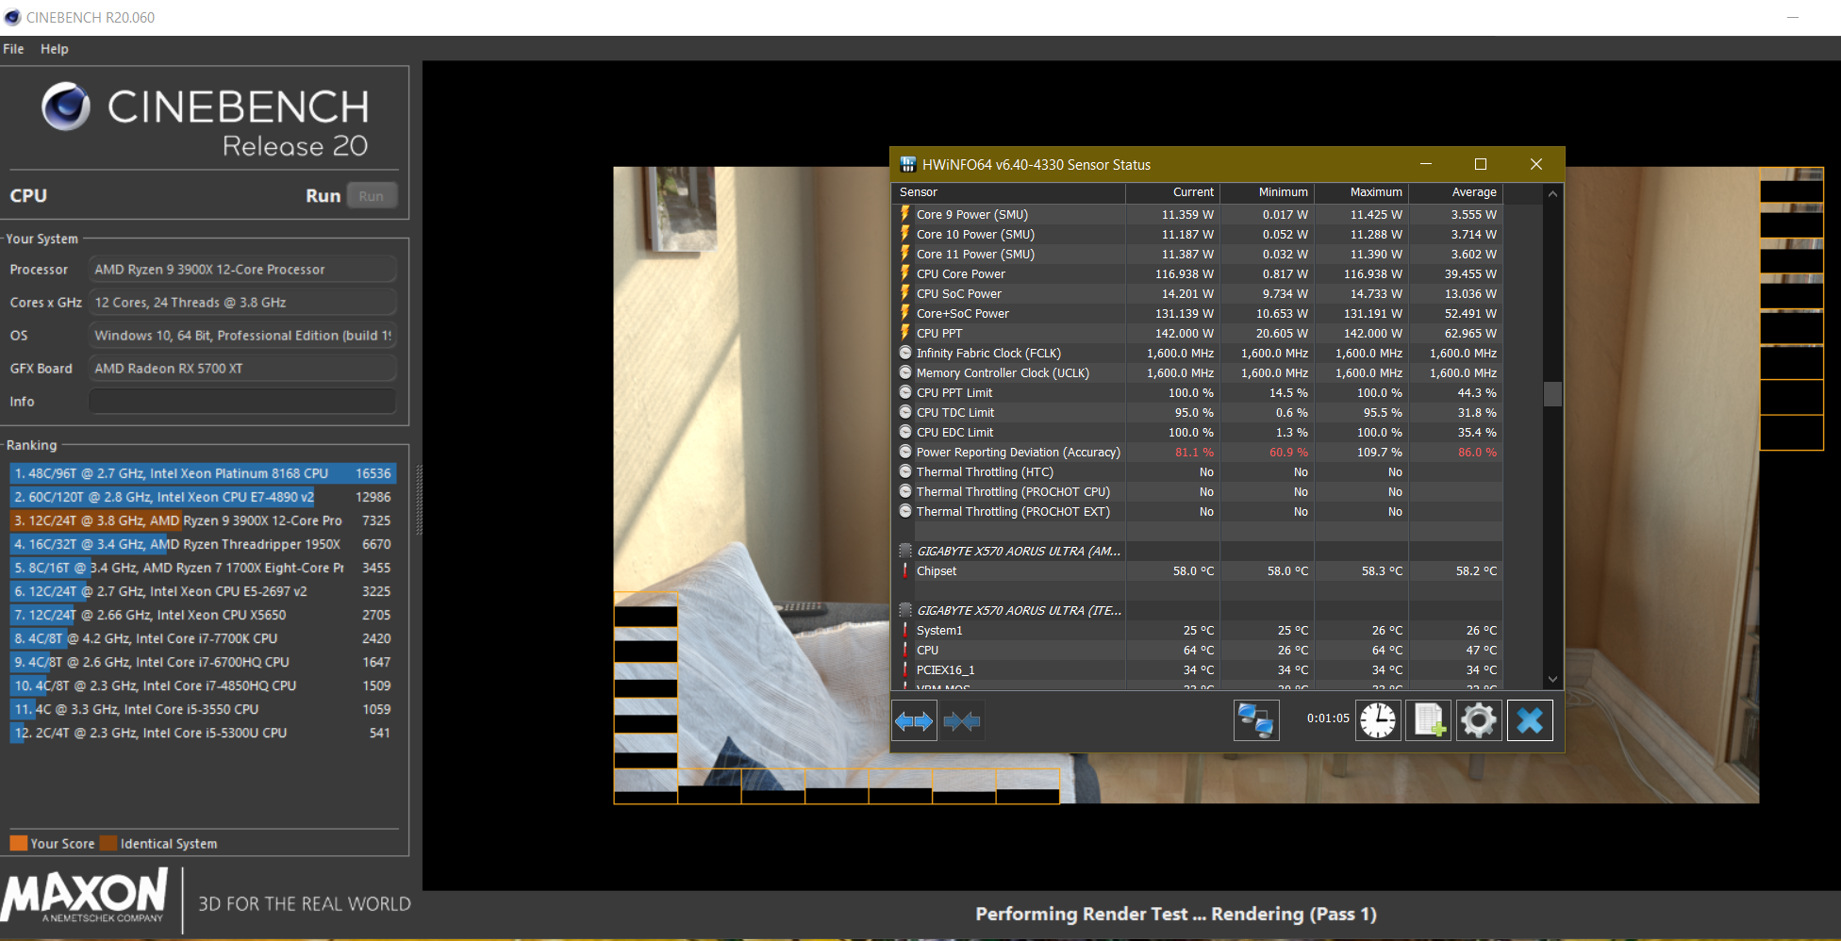Click CPU EDC Limit sensor row

tap(1197, 432)
